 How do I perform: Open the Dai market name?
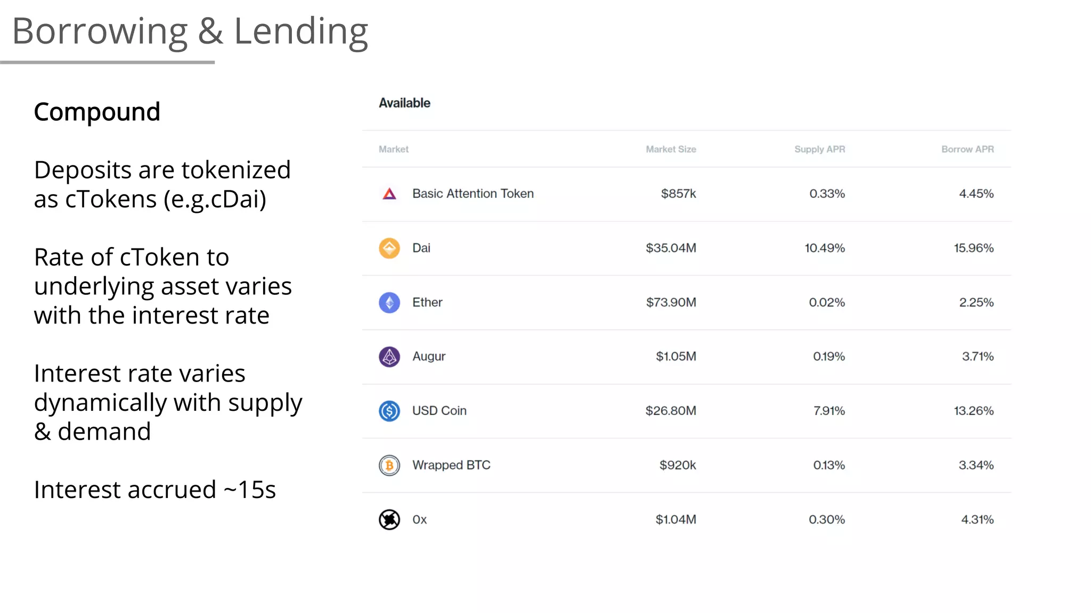tap(421, 248)
